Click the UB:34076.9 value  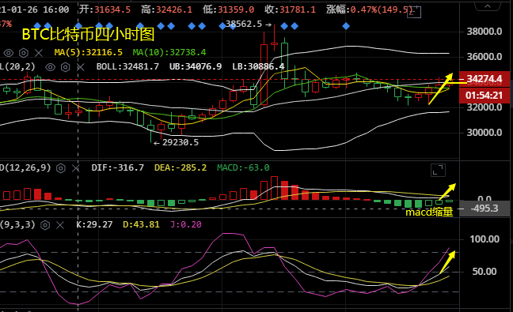pos(196,67)
